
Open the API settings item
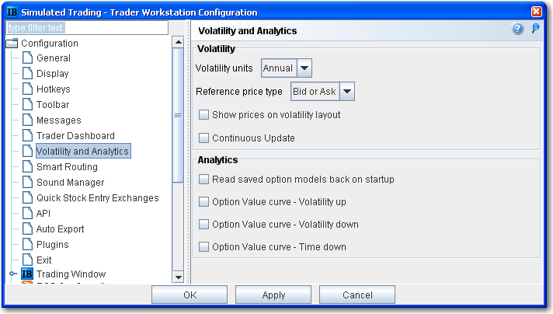[43, 214]
